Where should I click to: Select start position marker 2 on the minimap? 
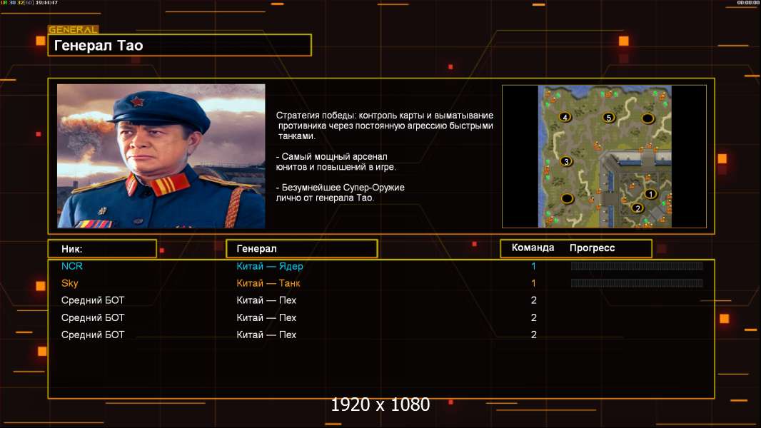(x=637, y=208)
